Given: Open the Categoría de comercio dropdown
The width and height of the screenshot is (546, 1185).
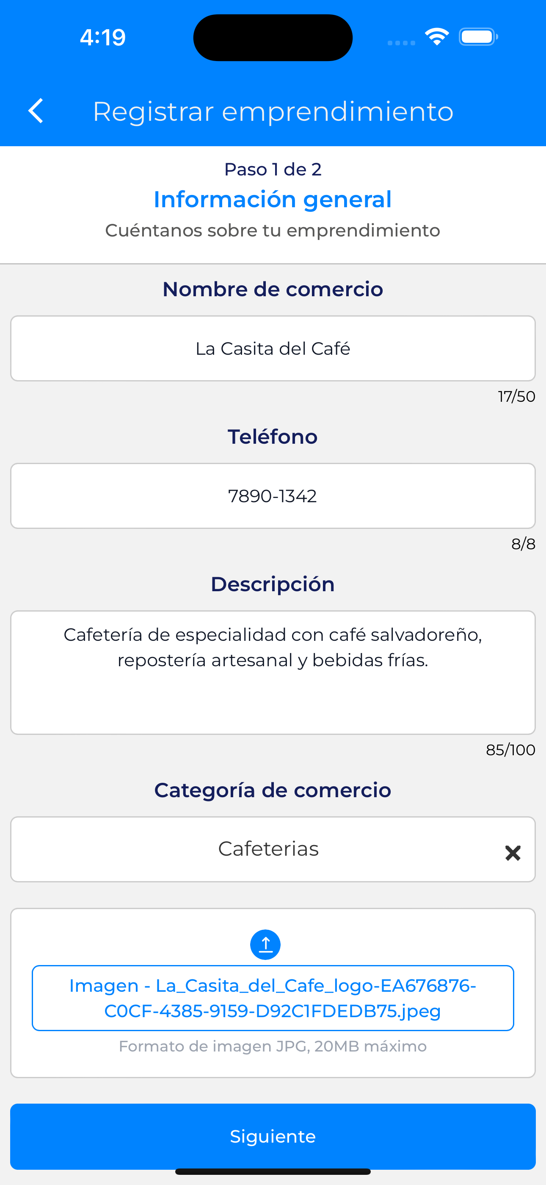Looking at the screenshot, I should click(268, 849).
